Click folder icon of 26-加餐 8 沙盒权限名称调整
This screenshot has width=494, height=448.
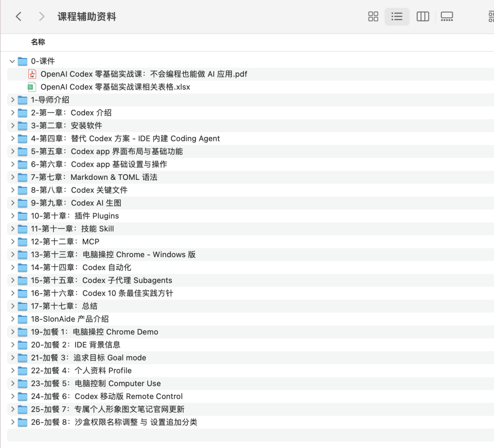[x=22, y=422]
